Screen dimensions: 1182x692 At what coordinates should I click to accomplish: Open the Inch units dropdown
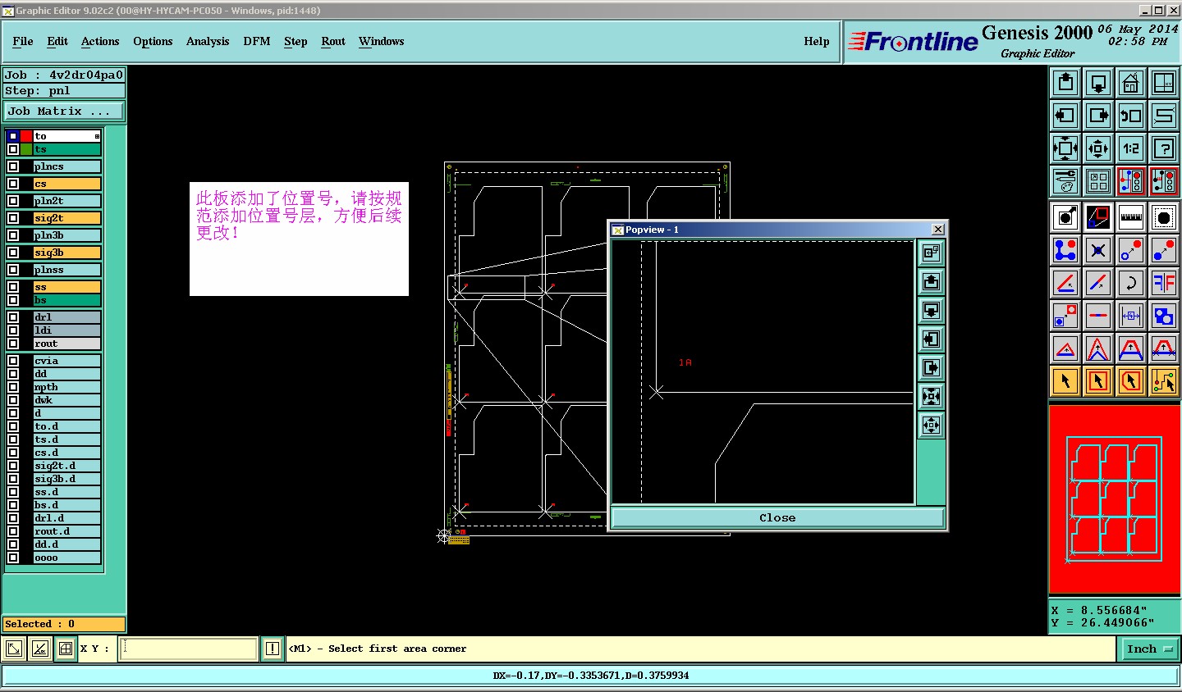(1149, 649)
